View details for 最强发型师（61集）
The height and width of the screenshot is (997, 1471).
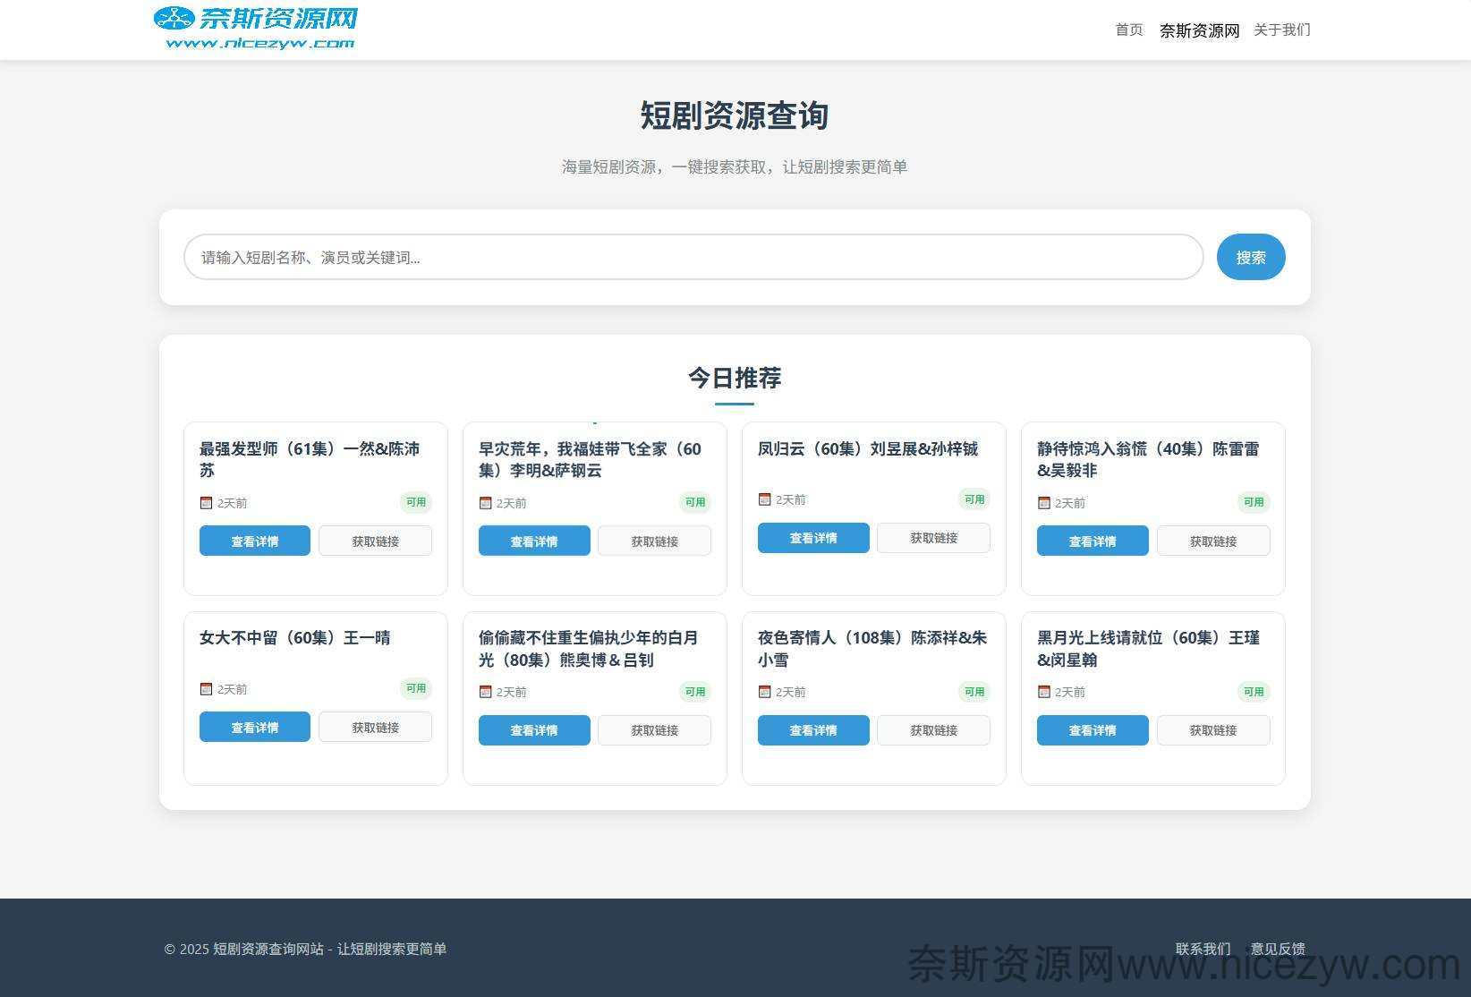[x=255, y=541]
